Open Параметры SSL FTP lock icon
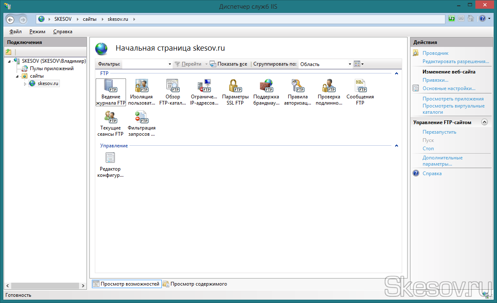This screenshot has width=497, height=303. (x=235, y=86)
